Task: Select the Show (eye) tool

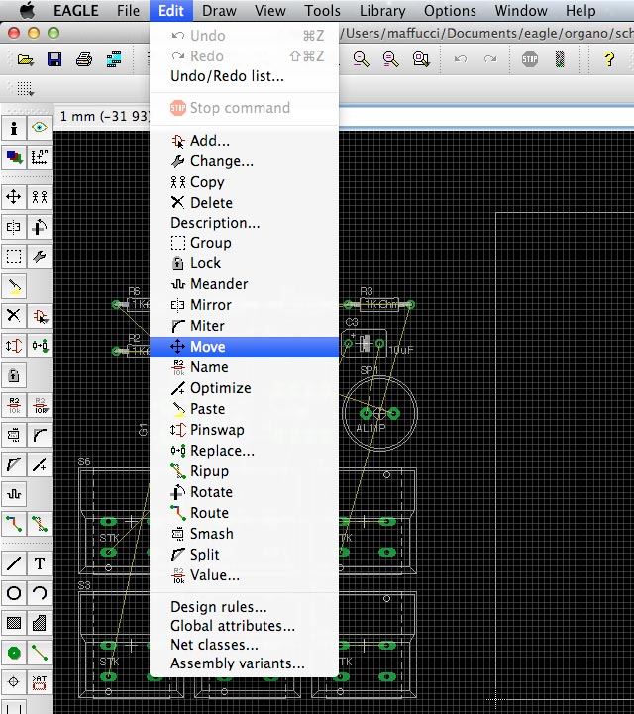Action: [40, 128]
